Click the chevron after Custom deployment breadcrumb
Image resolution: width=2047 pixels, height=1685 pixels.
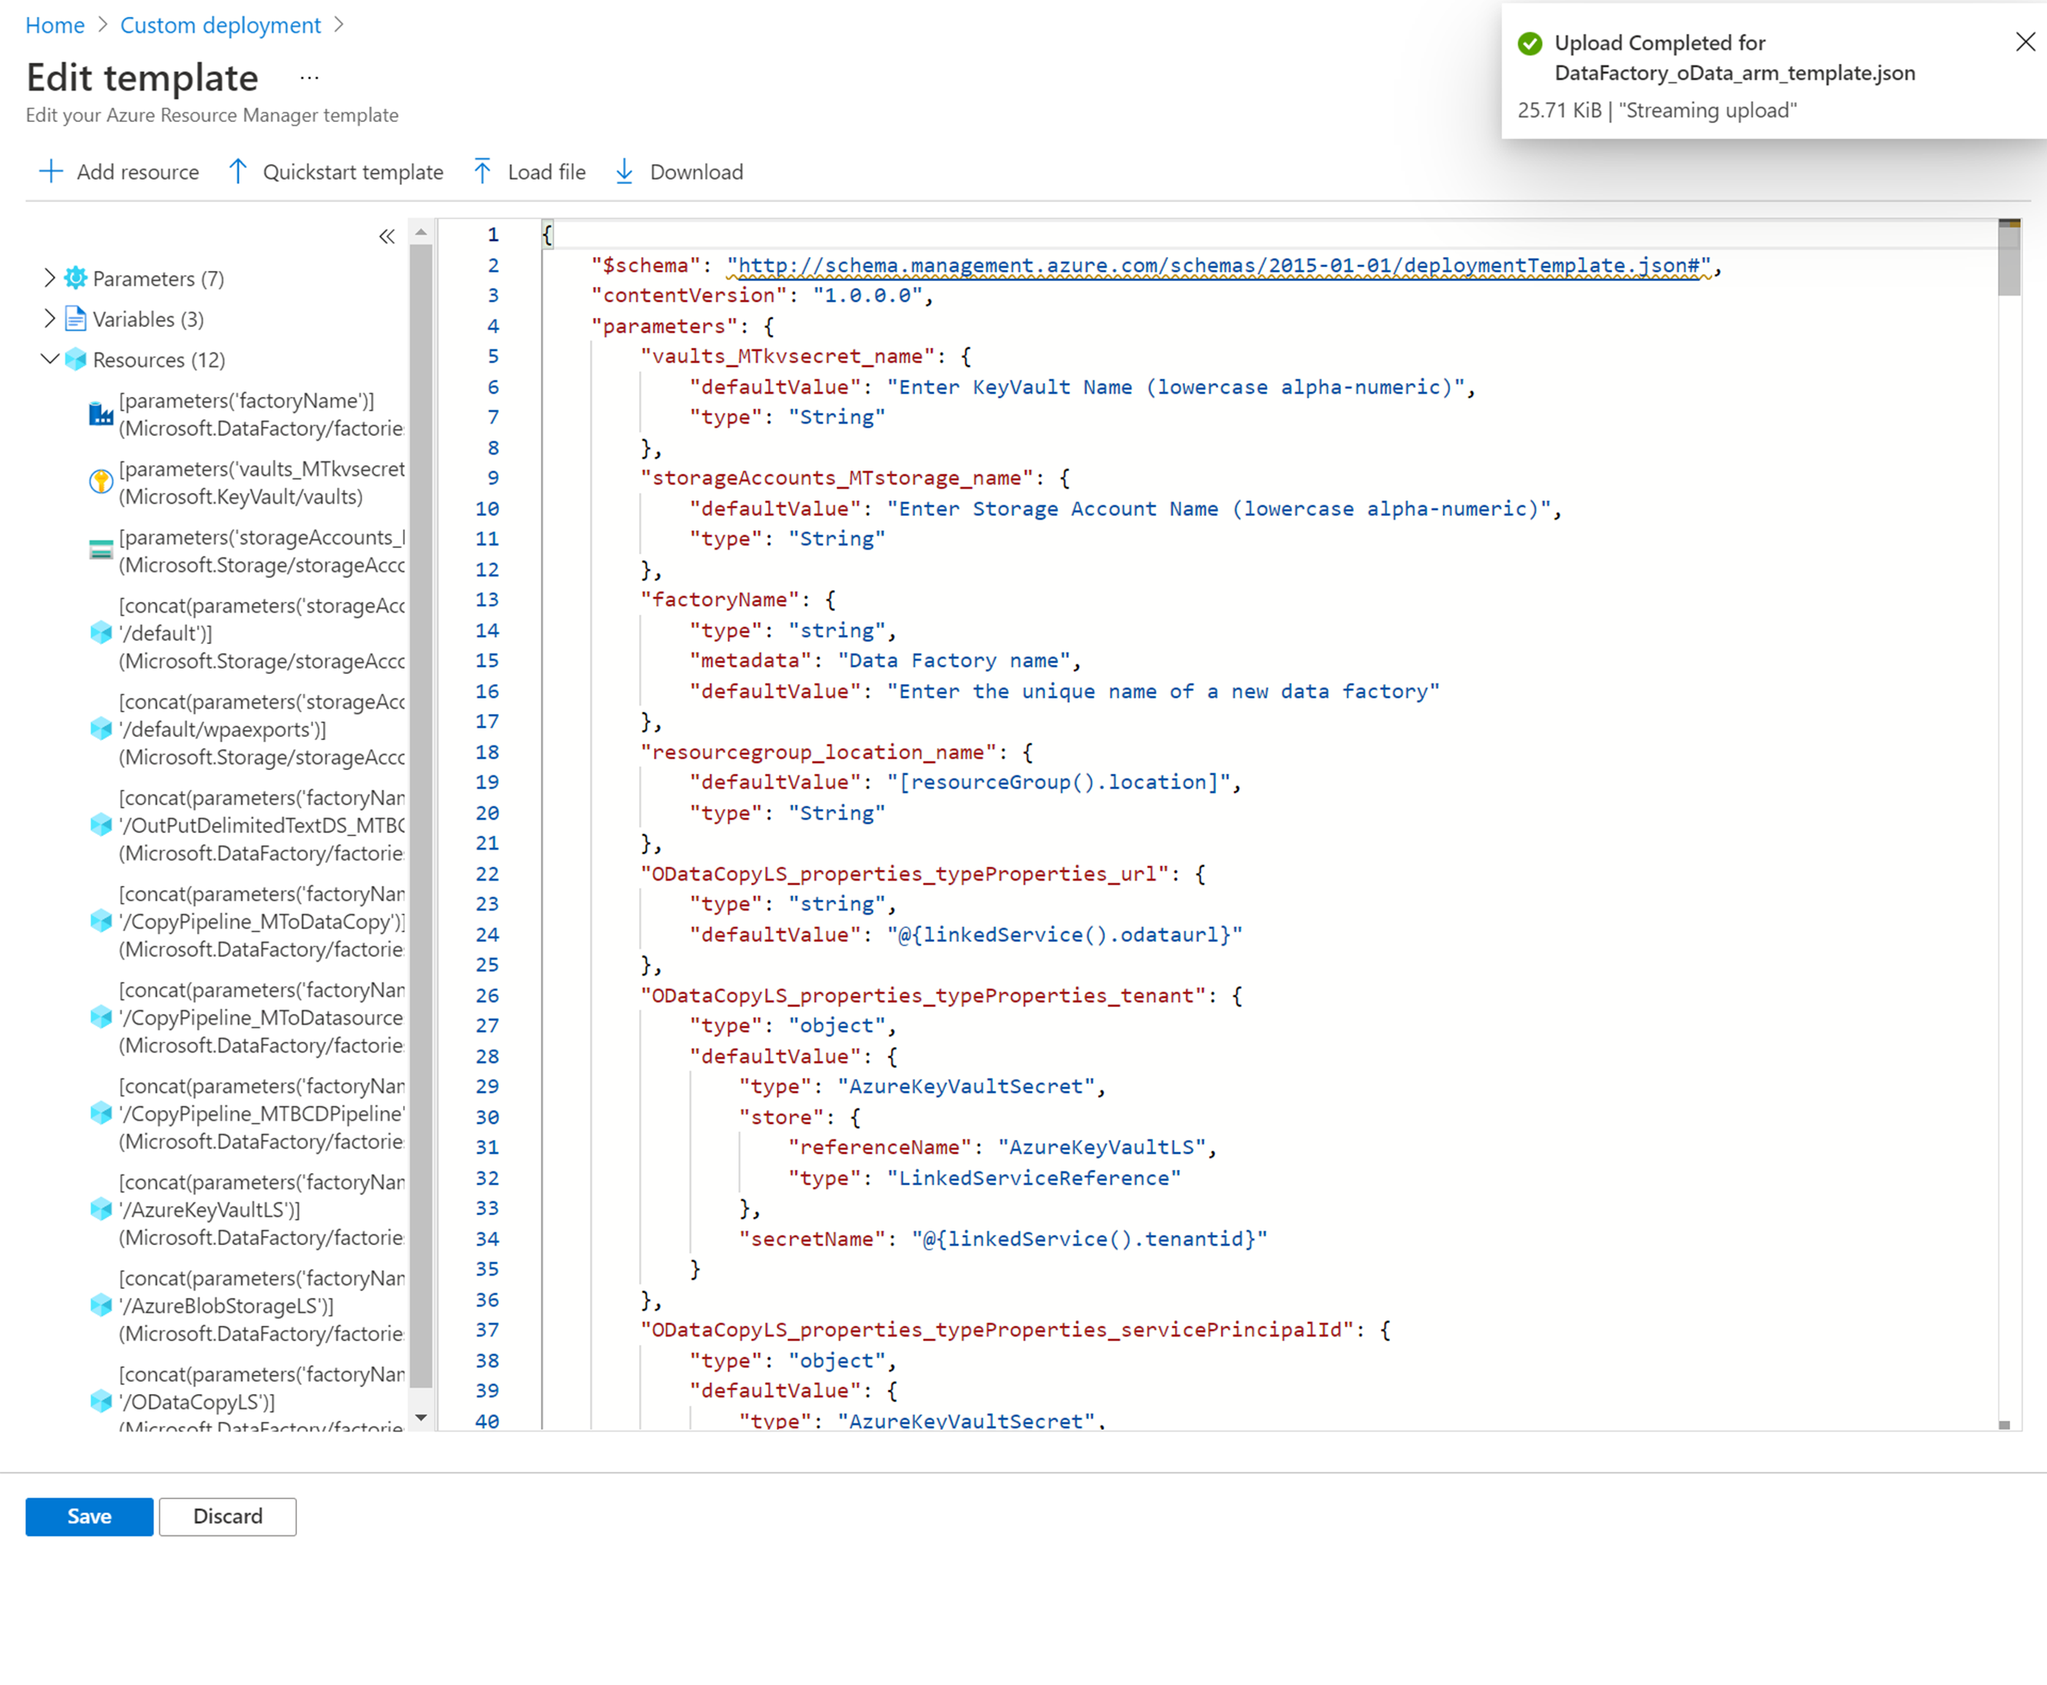click(x=338, y=25)
